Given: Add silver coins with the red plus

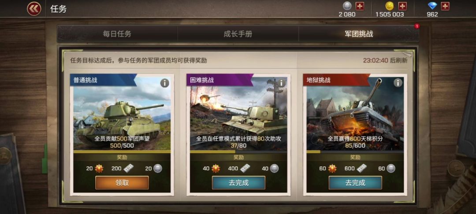Looking at the screenshot, I should [360, 6].
